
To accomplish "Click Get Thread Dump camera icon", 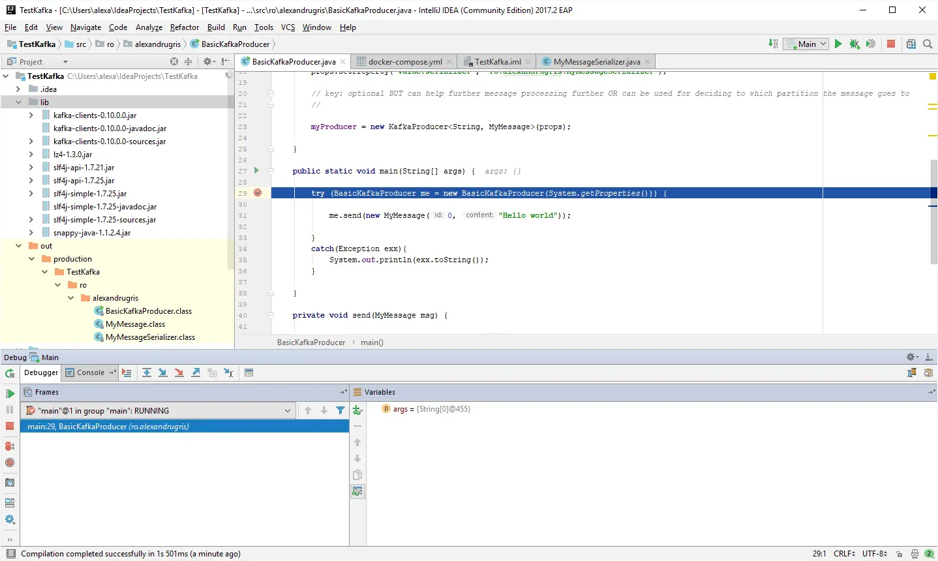I will coord(10,483).
